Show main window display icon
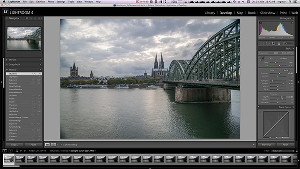 5,151
